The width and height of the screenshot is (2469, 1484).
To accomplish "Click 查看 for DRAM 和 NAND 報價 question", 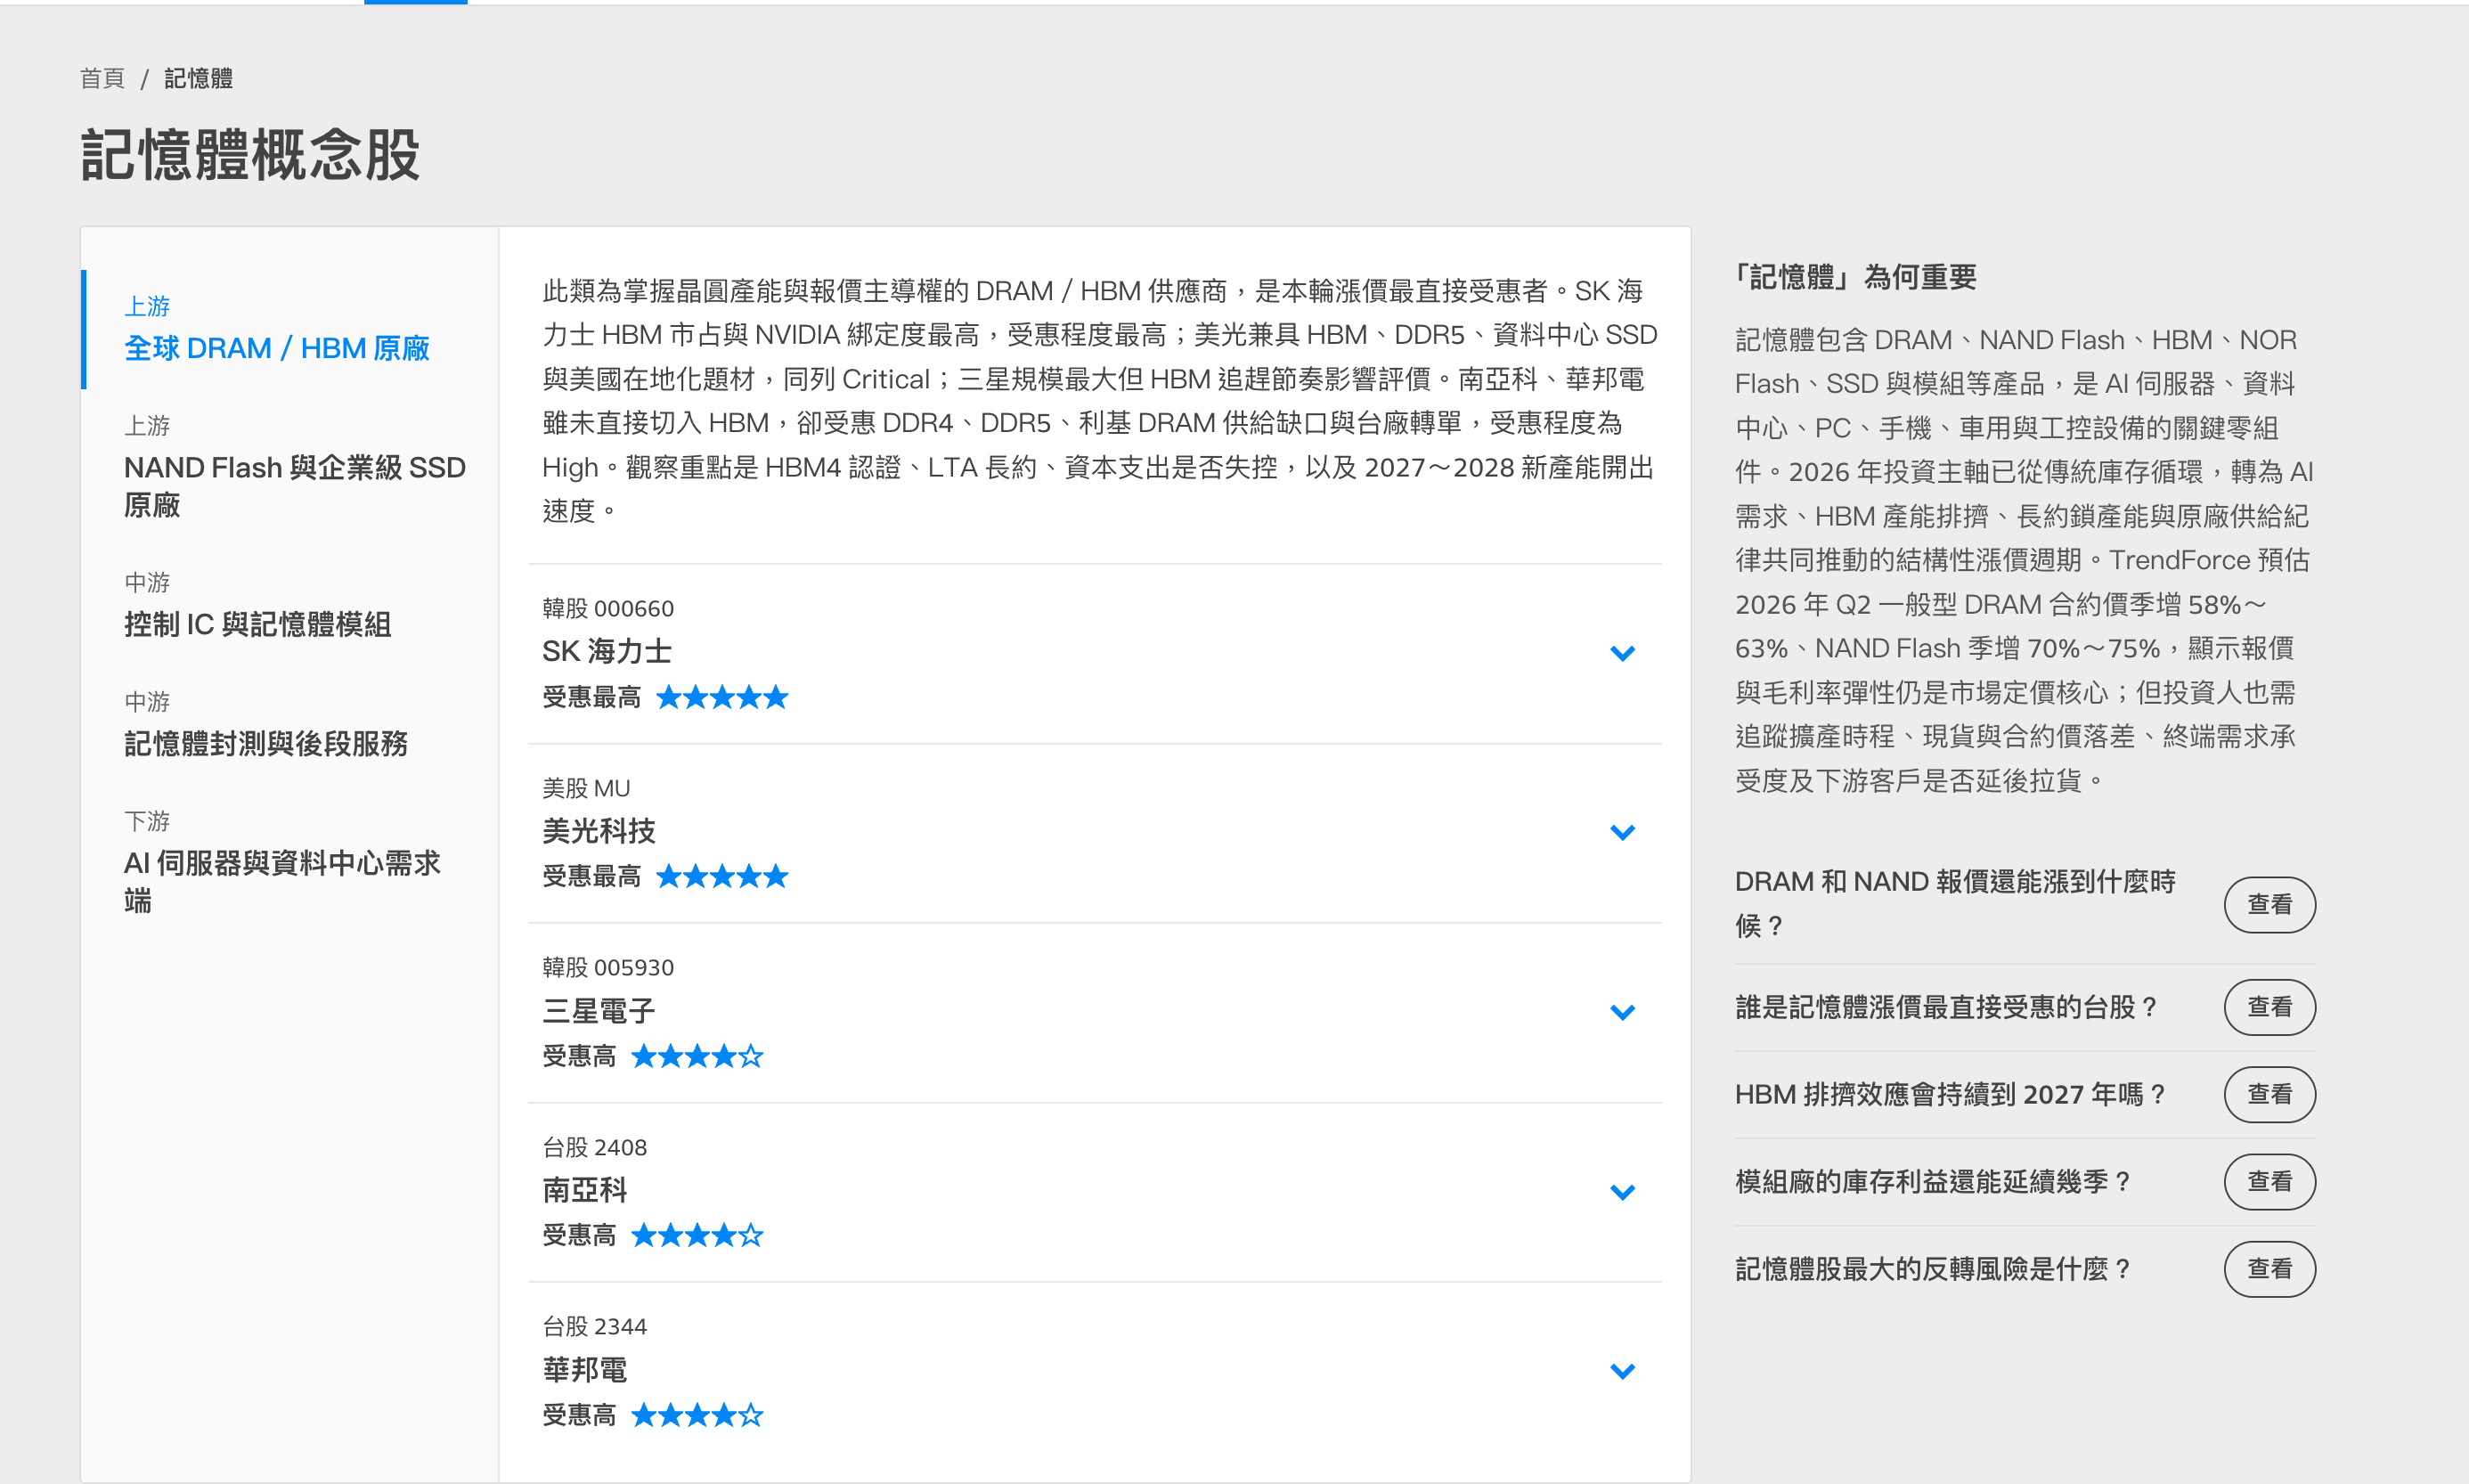I will pyautogui.click(x=2269, y=904).
